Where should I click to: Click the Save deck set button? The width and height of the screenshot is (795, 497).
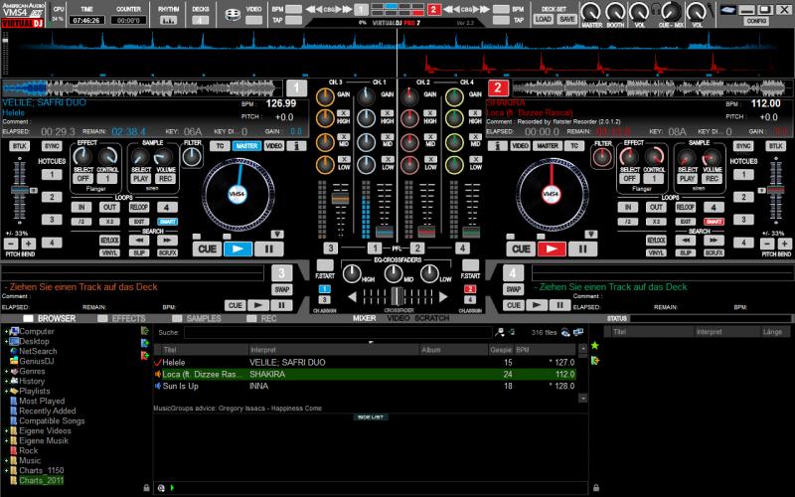[565, 19]
